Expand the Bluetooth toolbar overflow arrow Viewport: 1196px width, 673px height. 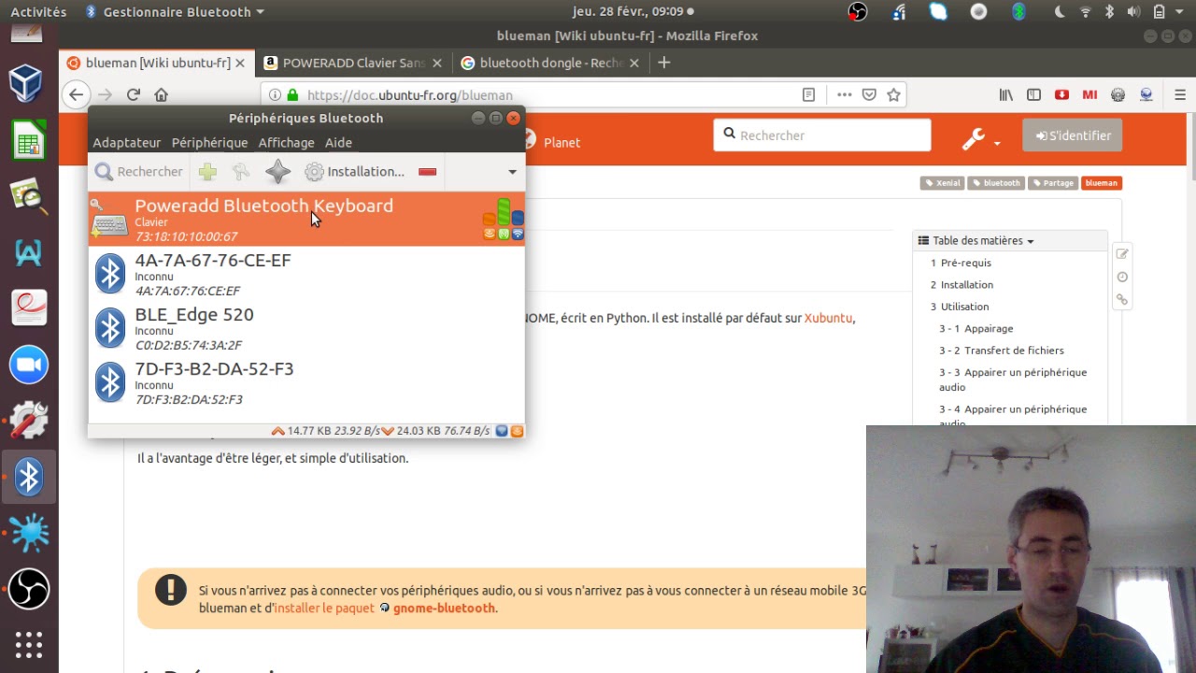coord(512,172)
